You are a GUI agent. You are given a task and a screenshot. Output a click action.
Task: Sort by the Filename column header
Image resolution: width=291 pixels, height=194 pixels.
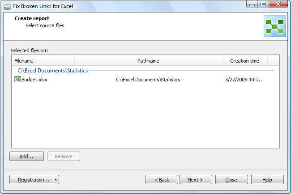pos(43,61)
